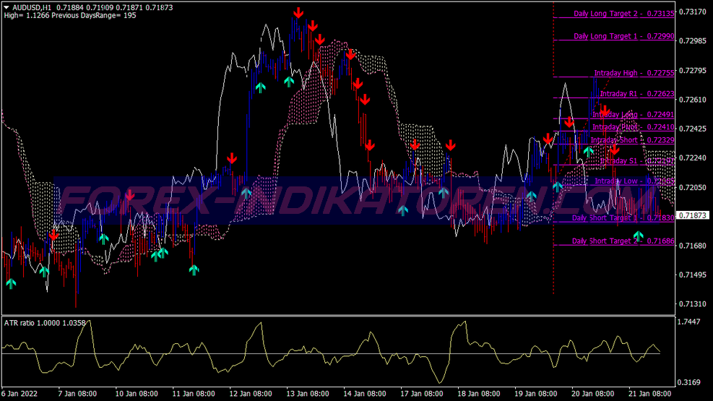Select the 'Intraday Pivot' level label
Image resolution: width=713 pixels, height=401 pixels.
tap(634, 127)
